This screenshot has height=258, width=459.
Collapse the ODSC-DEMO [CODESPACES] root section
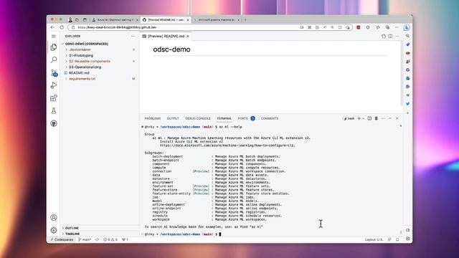coord(100,44)
